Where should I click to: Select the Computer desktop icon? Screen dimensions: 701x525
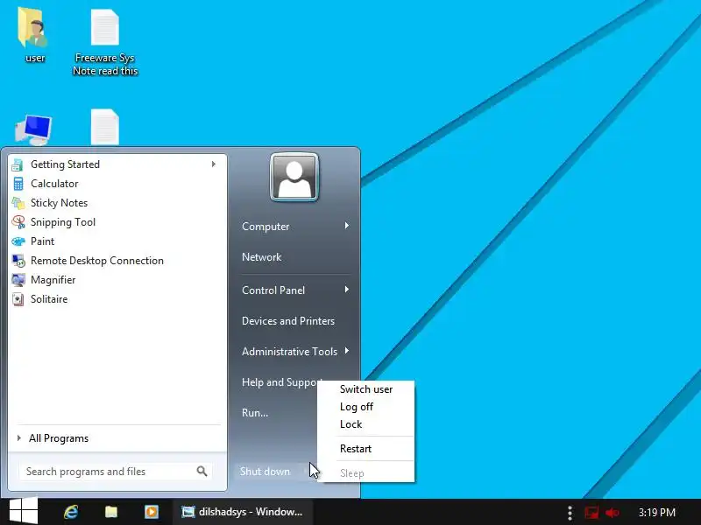(x=33, y=129)
